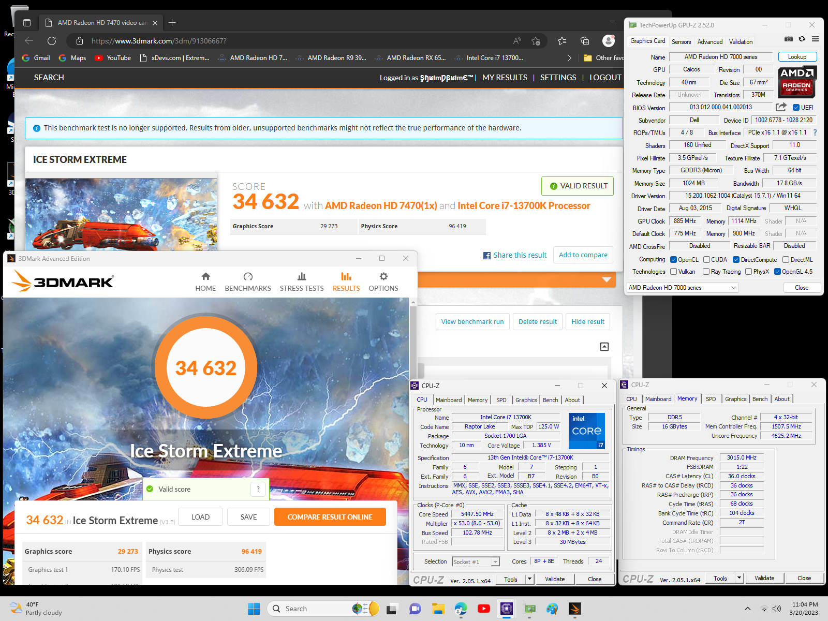Viewport: 828px width, 621px height.
Task: Open the browser profile avatar
Action: tap(609, 41)
